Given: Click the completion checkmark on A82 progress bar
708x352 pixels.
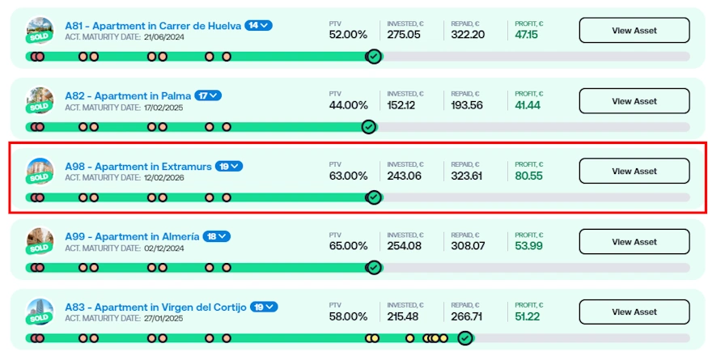Looking at the screenshot, I should [368, 127].
